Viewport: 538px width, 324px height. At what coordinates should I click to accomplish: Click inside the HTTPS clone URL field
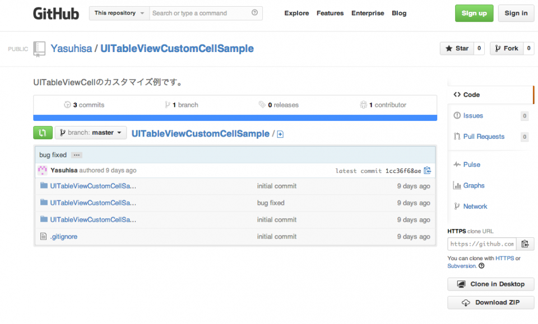point(482,243)
